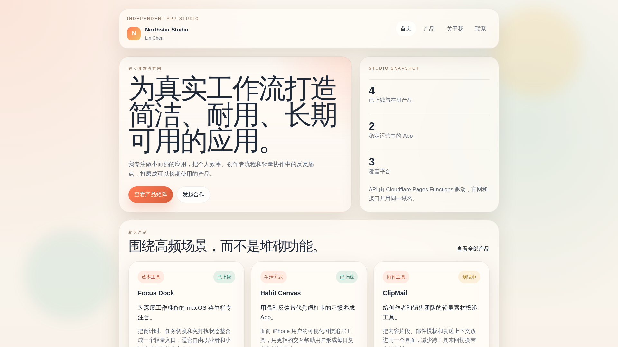Click the 查看产品矩阵 button
This screenshot has width=618, height=347.
(x=151, y=195)
